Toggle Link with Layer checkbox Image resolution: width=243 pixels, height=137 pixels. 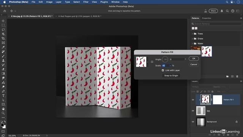coord(163,70)
